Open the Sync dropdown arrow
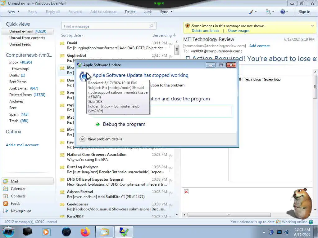 point(171,12)
